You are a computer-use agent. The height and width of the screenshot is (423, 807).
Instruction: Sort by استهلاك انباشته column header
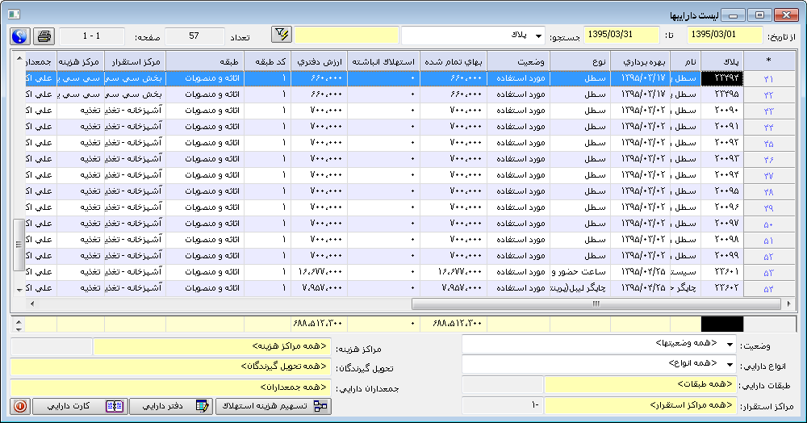(383, 61)
